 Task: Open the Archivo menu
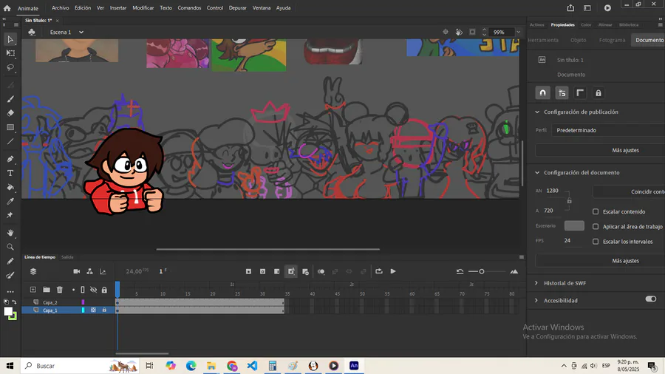tap(61, 7)
